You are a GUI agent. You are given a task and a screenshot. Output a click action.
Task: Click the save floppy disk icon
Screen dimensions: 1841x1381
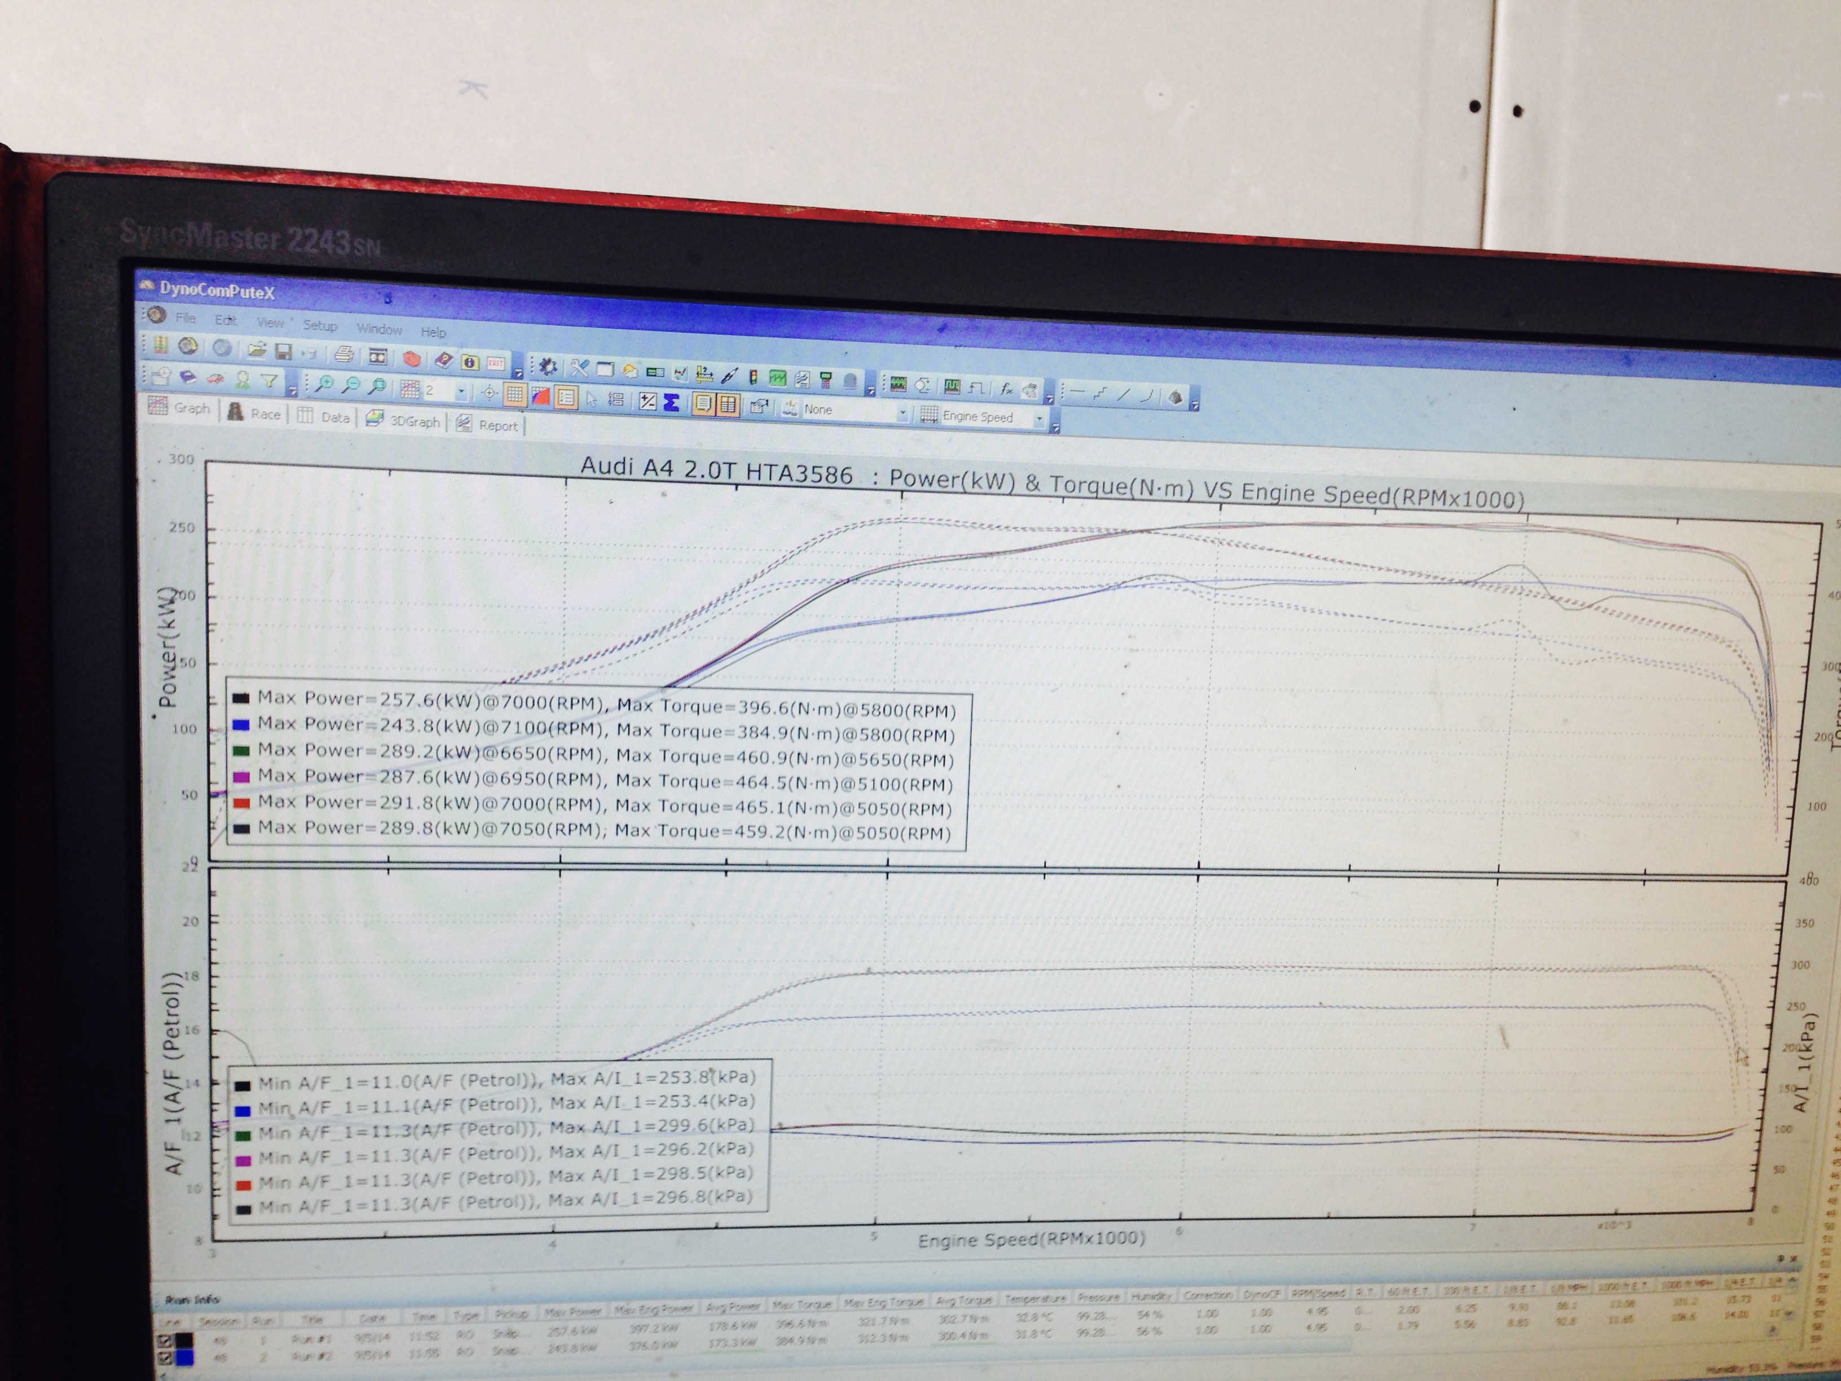click(284, 352)
